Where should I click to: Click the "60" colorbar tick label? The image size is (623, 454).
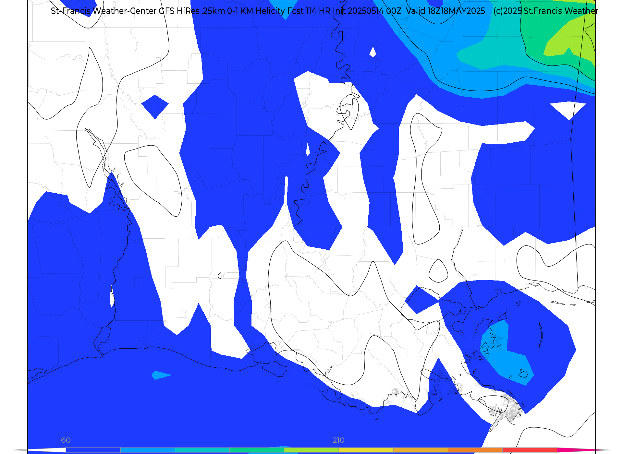click(66, 440)
